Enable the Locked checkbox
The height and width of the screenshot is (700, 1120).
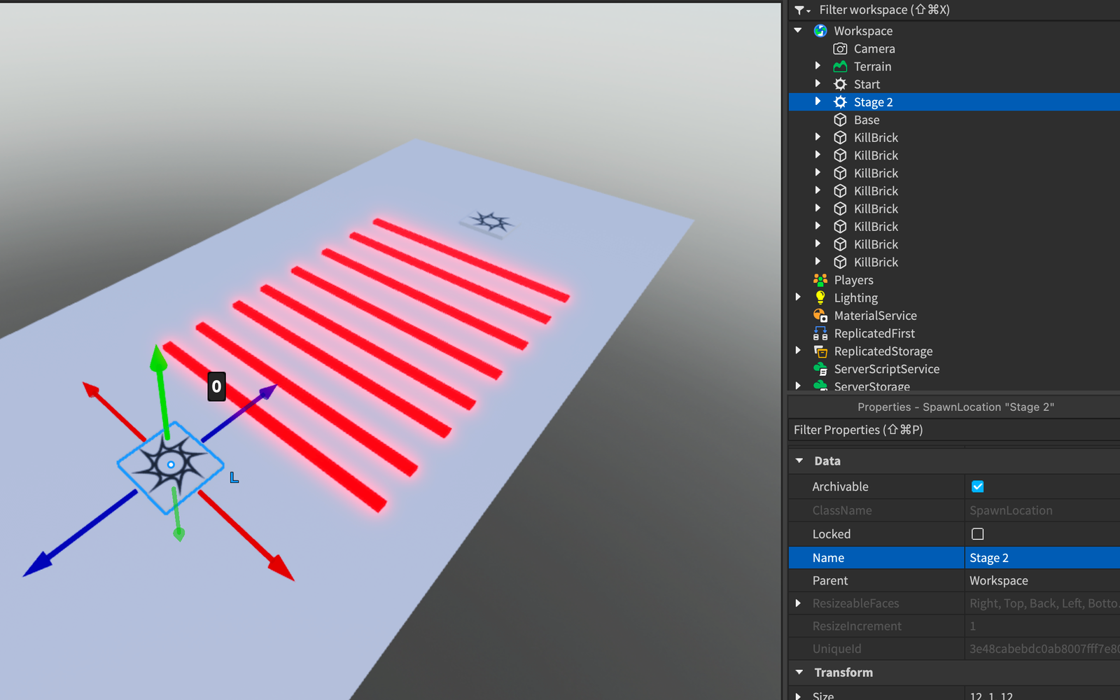(978, 534)
